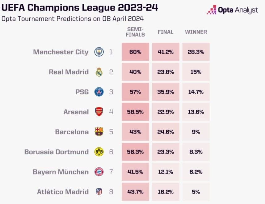Click the Atlético Madrid shield icon
This screenshot has height=204, width=265.
point(99,192)
